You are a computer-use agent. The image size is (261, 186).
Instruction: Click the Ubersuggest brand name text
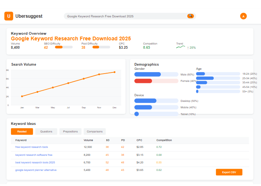pos(29,16)
